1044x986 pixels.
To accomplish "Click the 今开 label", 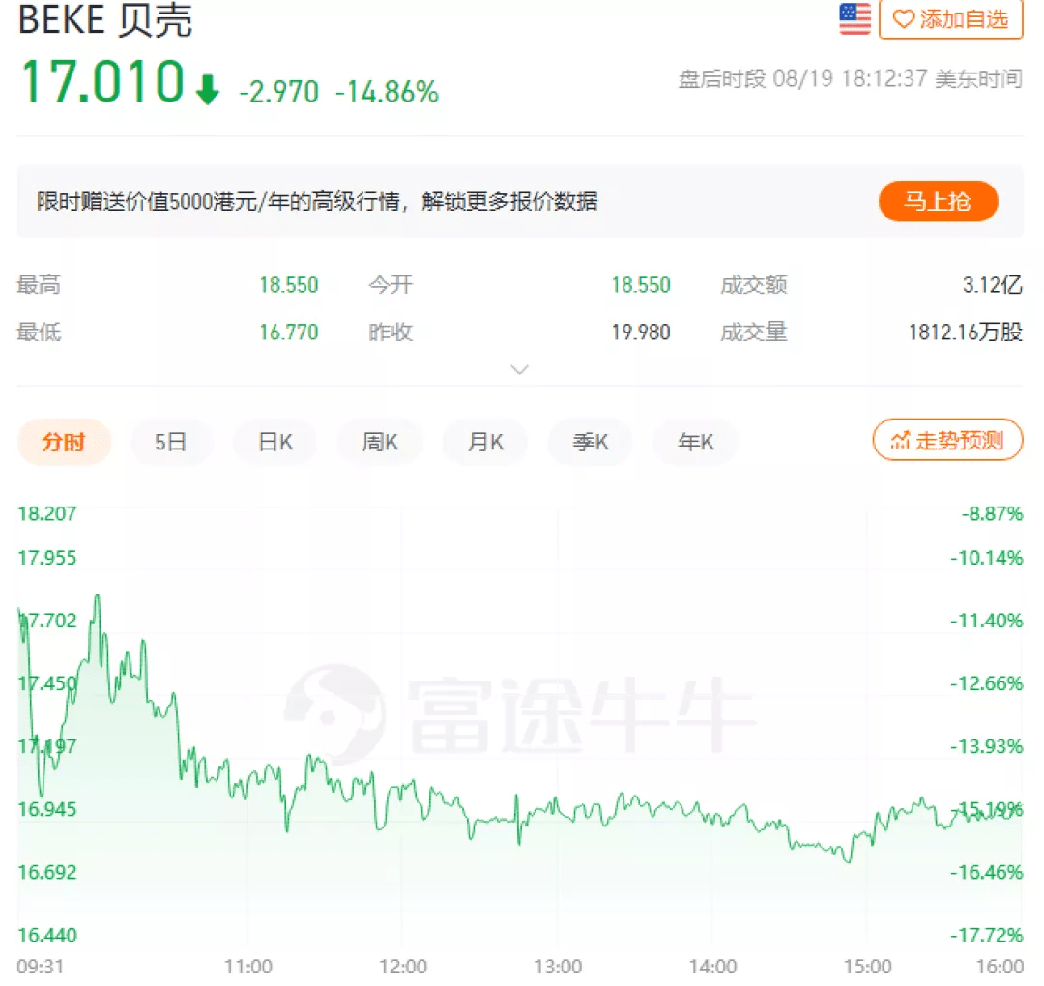I will pos(391,285).
